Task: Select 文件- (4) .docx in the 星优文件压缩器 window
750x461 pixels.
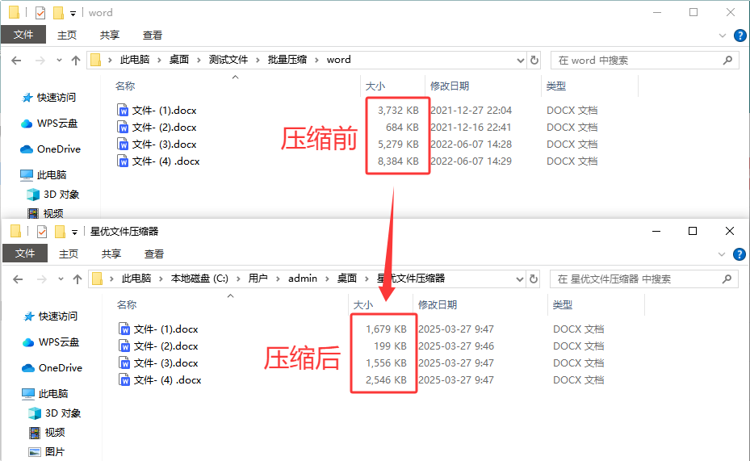Action: pos(167,380)
